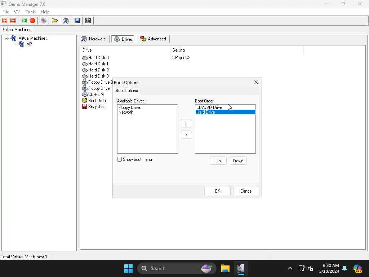Switch to the Hardware tab

93,39
